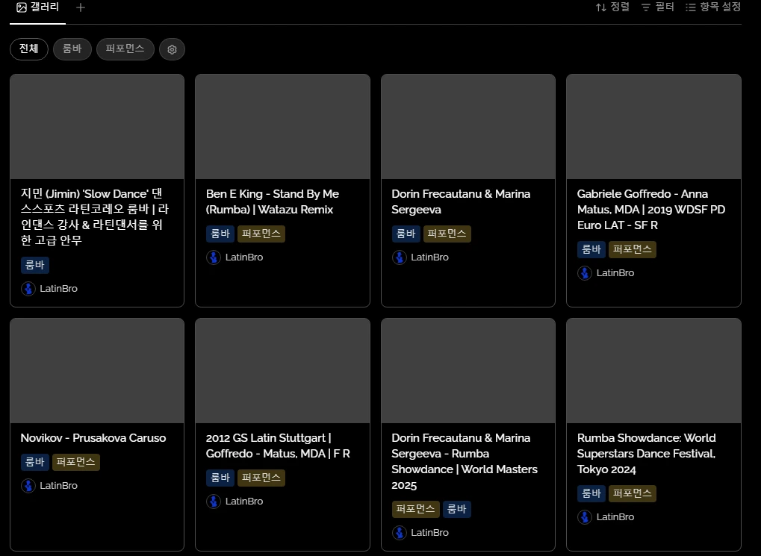Select the 전체 filter chip

(x=29, y=49)
